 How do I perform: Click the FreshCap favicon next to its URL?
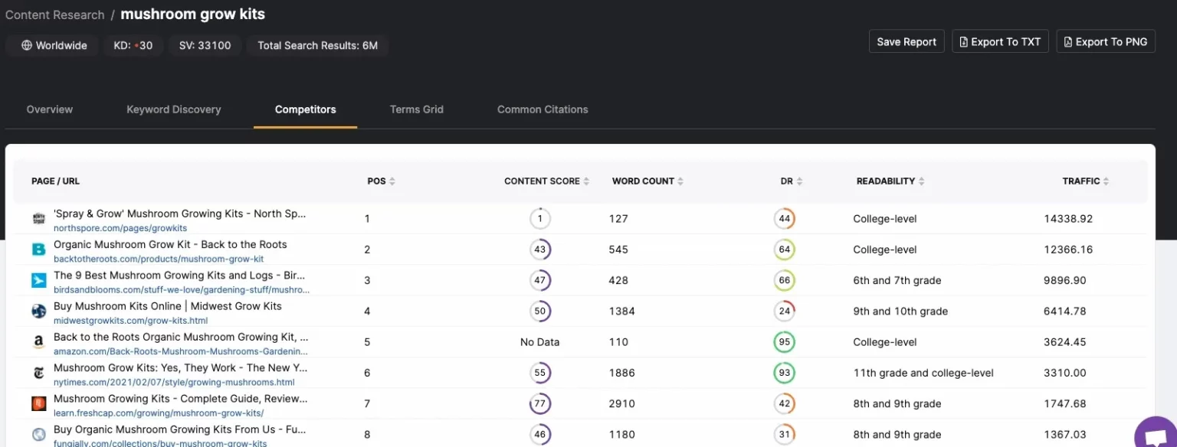pos(38,403)
